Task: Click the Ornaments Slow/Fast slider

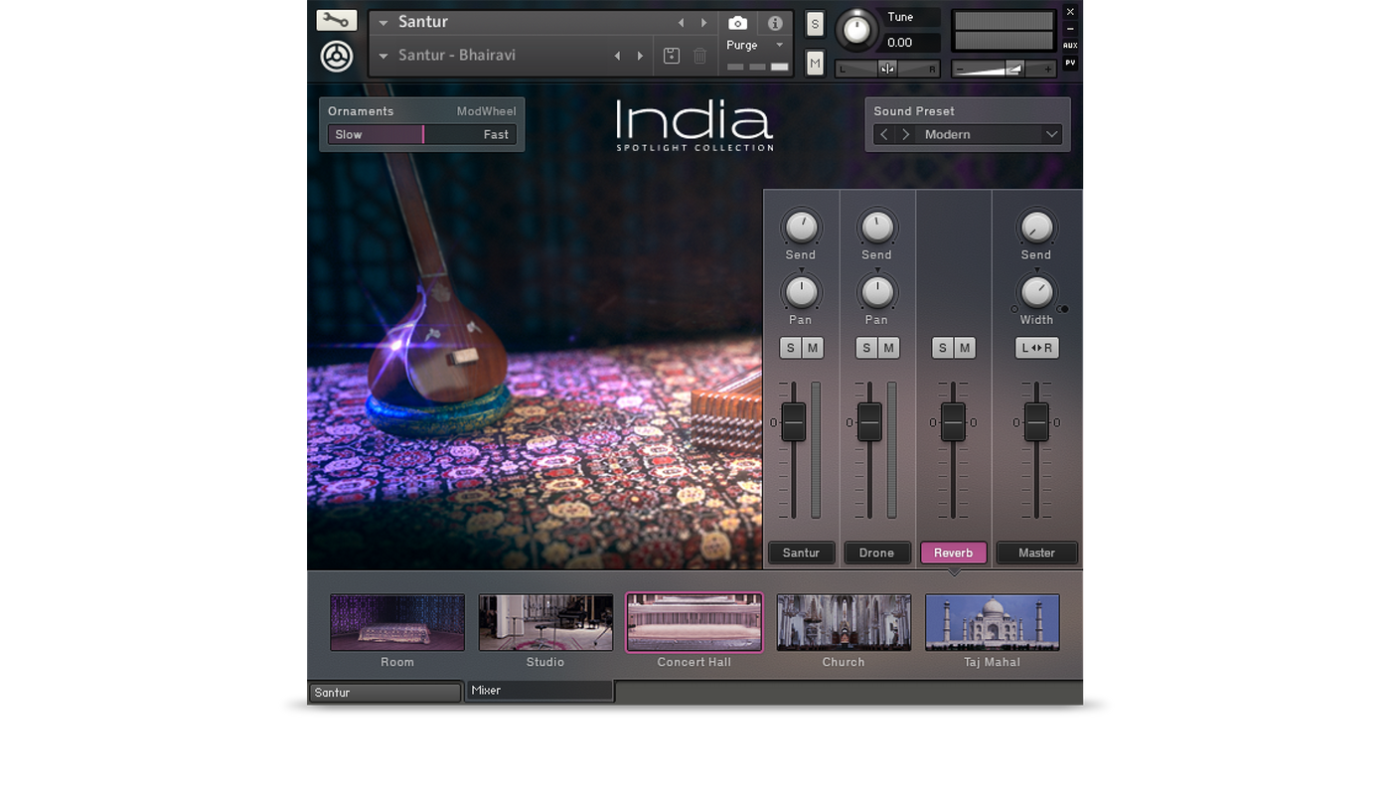Action: (x=422, y=134)
